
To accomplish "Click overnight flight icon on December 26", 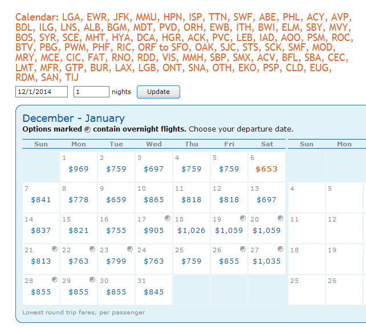I will [x=242, y=249].
